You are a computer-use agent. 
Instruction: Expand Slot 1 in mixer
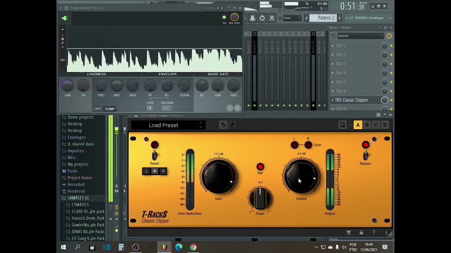333,46
